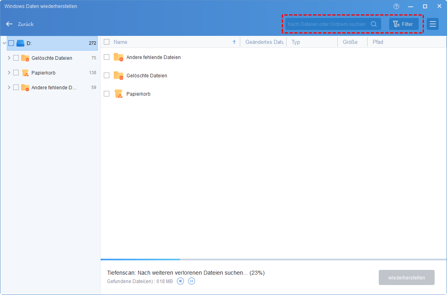Check the checkbox next to D: drive
This screenshot has width=447, height=295.
[x=11, y=43]
